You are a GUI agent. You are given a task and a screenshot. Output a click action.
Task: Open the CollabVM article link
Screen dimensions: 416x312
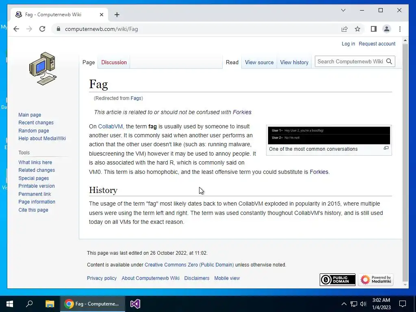(x=110, y=127)
